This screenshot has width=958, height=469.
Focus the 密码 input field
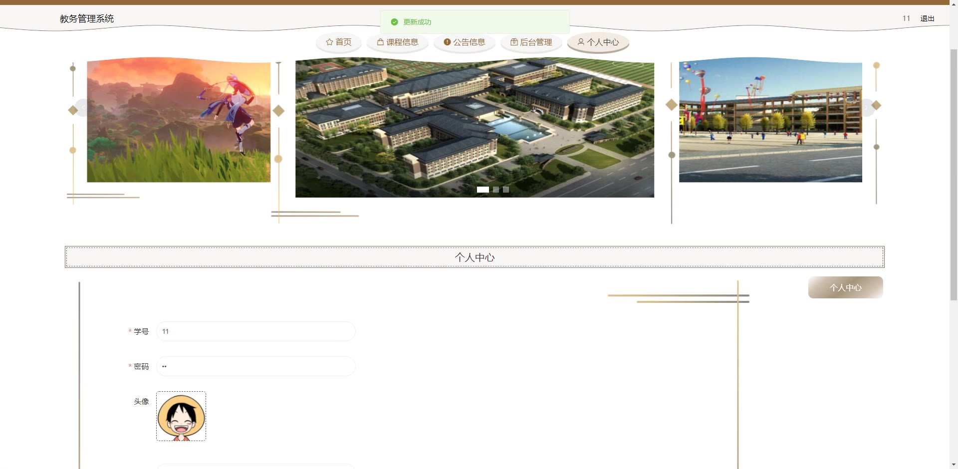coord(256,366)
